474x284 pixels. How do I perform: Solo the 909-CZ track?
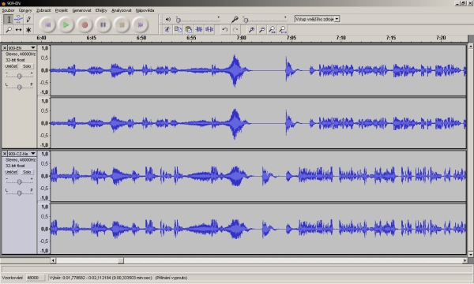pos(27,172)
